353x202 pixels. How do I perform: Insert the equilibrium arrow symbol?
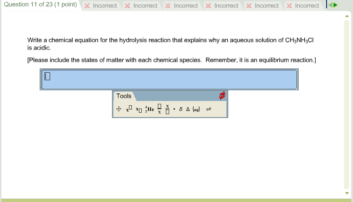[x=209, y=109]
